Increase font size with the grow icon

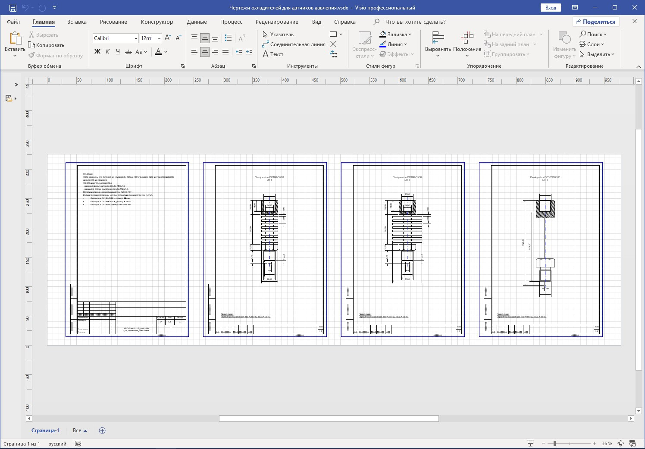click(x=168, y=38)
